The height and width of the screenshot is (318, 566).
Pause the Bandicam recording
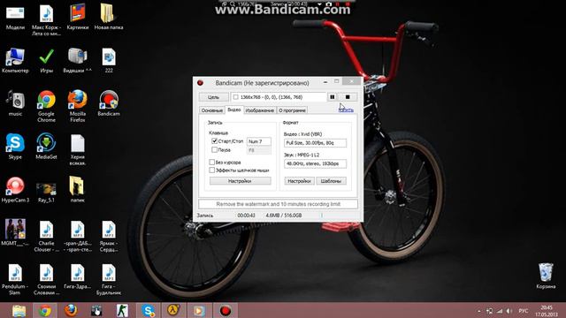333,97
